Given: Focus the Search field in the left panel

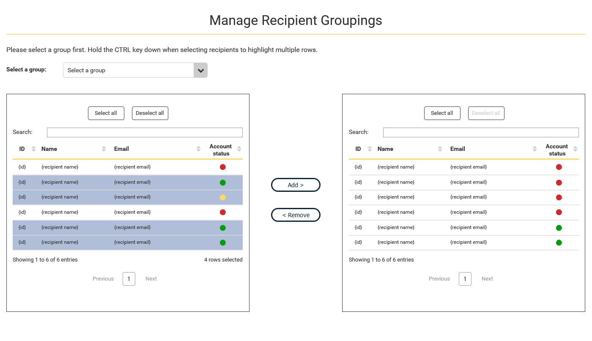Looking at the screenshot, I should pyautogui.click(x=145, y=132).
